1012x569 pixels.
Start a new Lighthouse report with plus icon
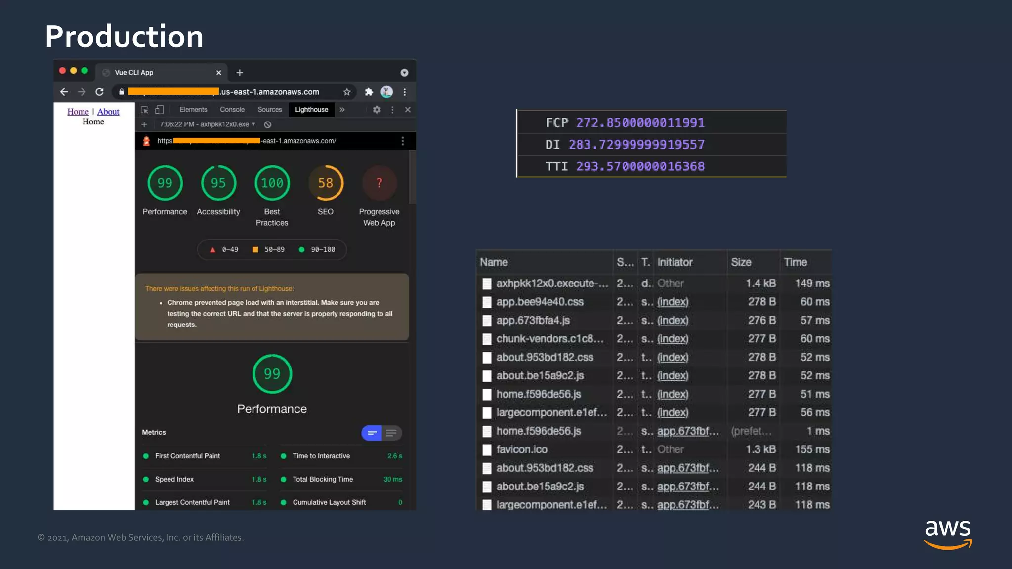[144, 124]
